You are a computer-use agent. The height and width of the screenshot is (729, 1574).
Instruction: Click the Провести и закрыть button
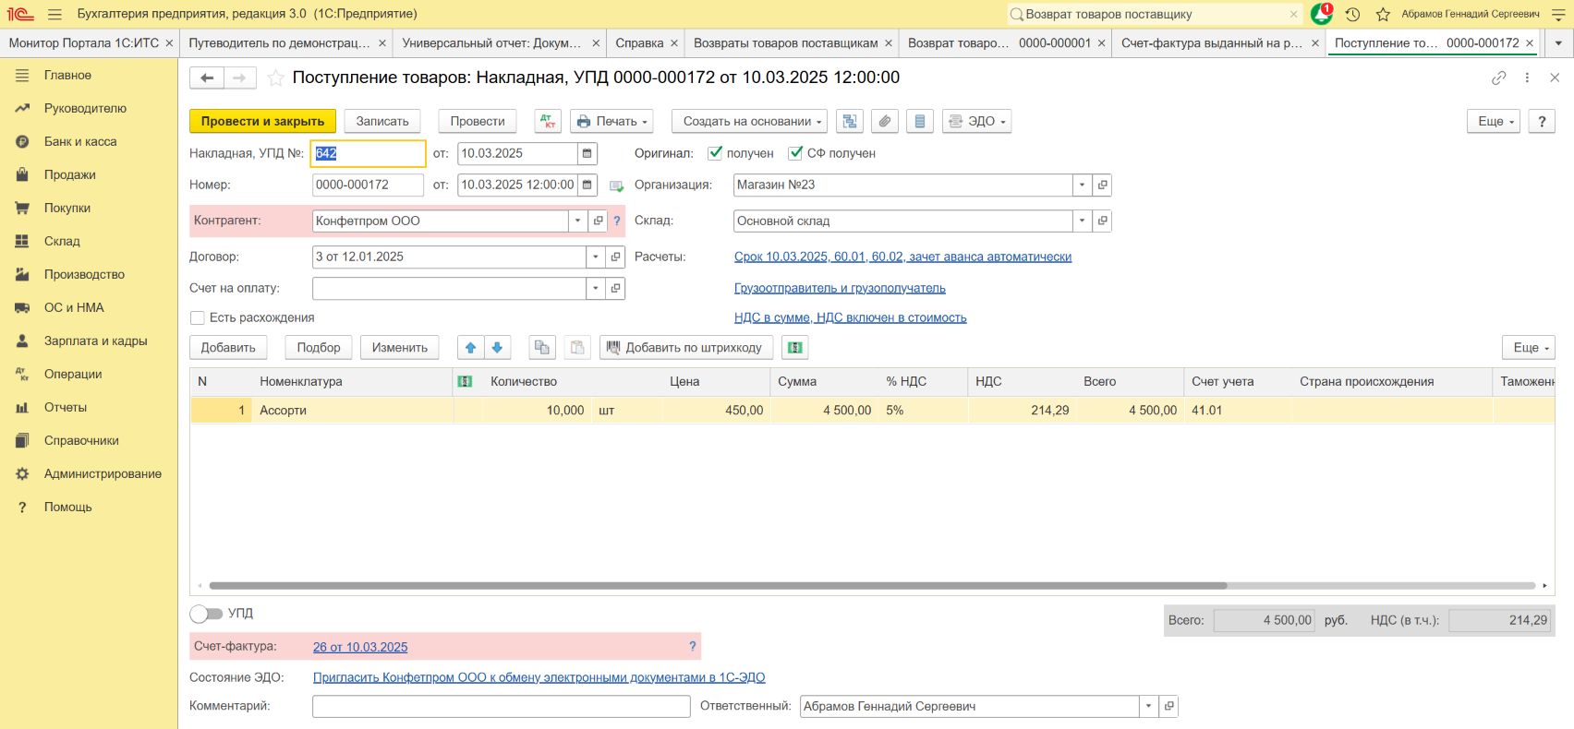262,122
